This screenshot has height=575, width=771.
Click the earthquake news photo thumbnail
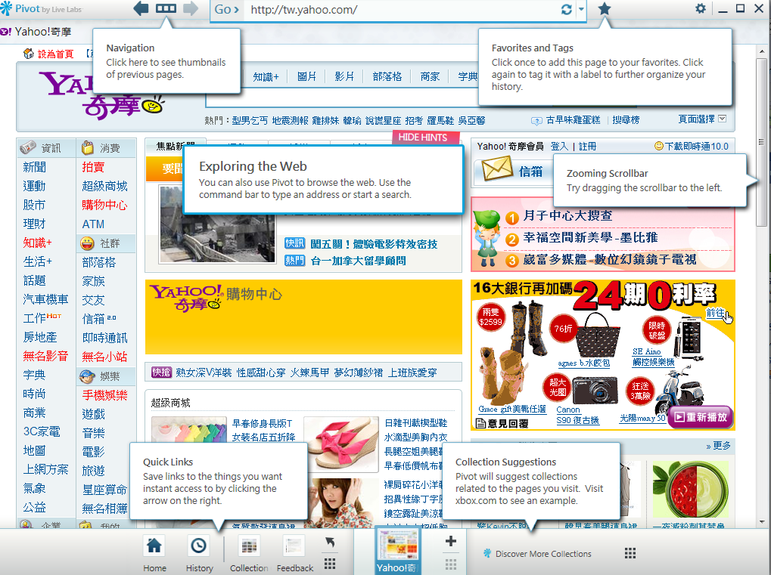point(217,224)
